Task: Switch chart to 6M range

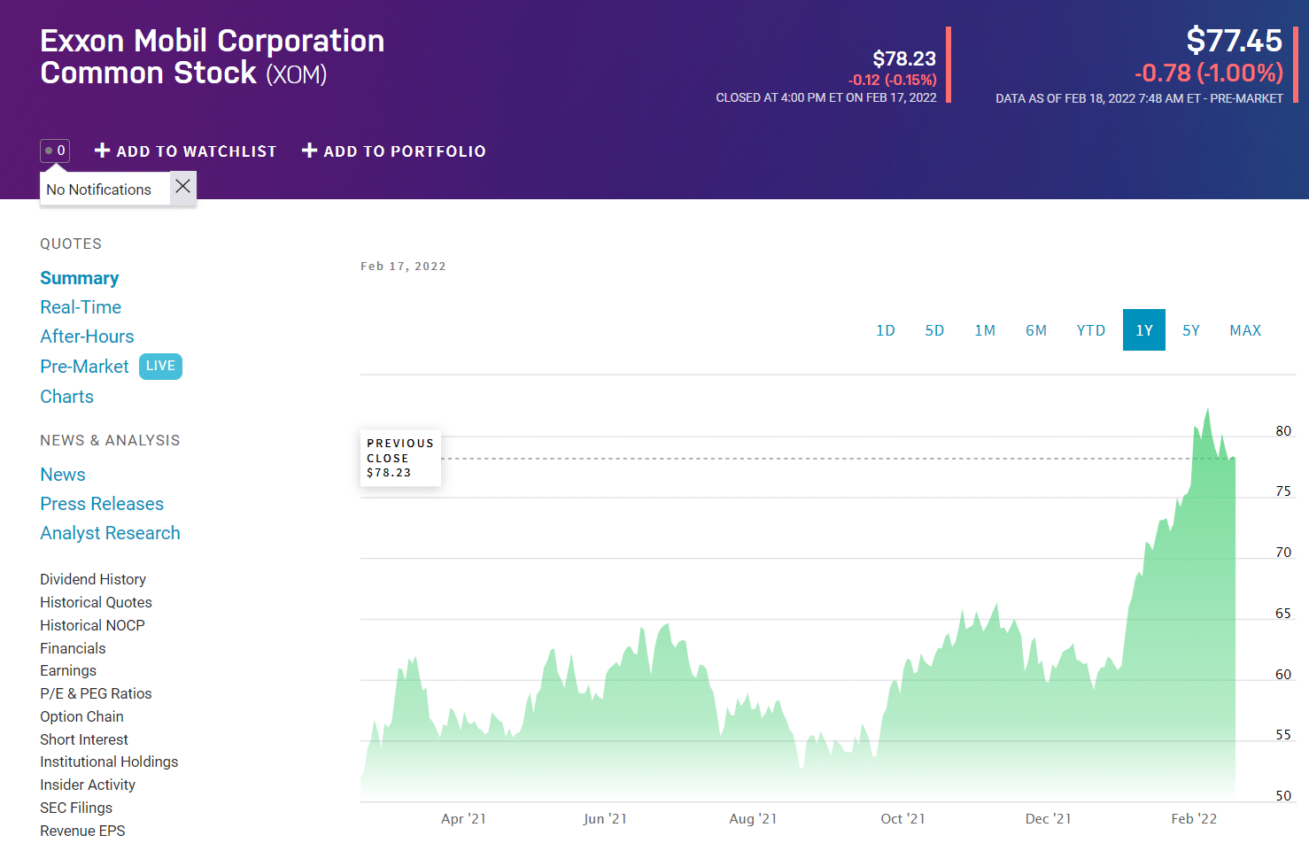Action: (1036, 330)
